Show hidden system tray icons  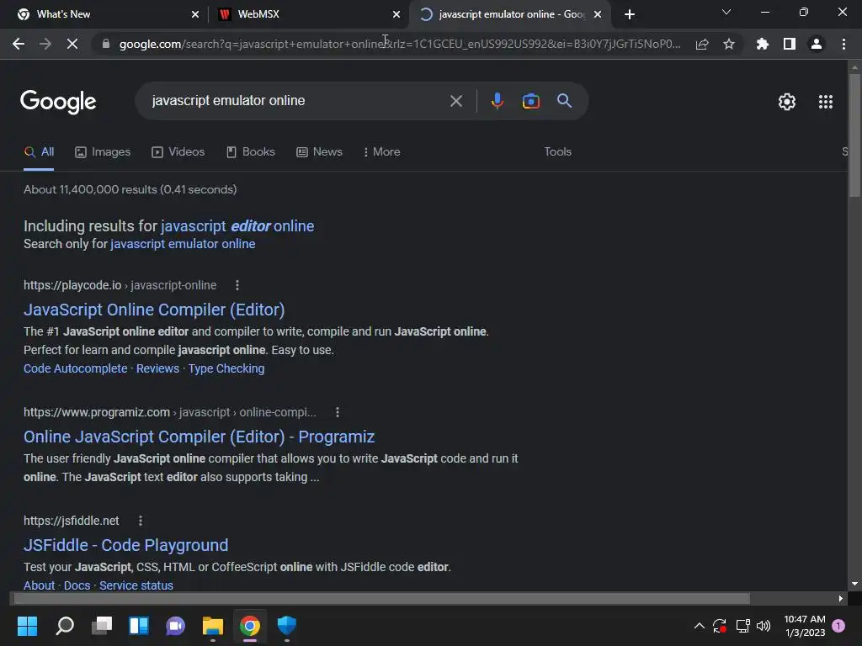[x=700, y=626]
